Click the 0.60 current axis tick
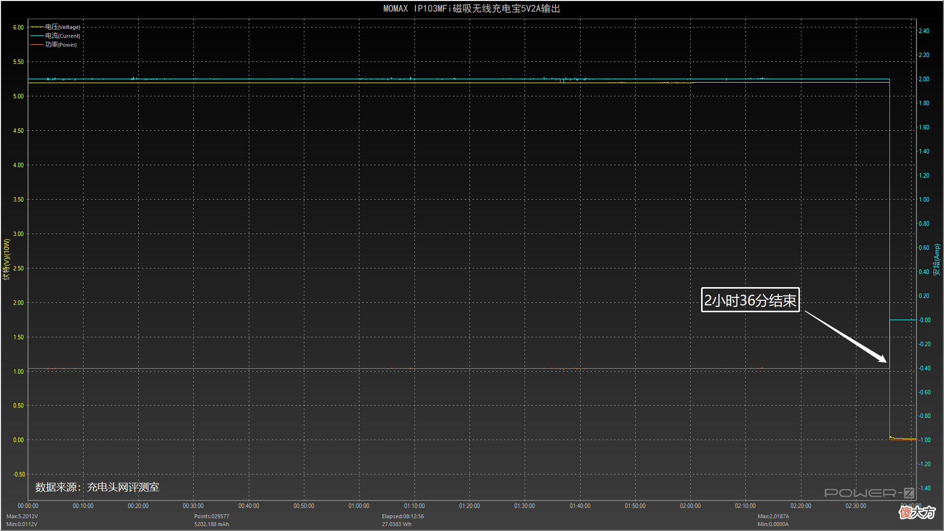 tap(924, 248)
